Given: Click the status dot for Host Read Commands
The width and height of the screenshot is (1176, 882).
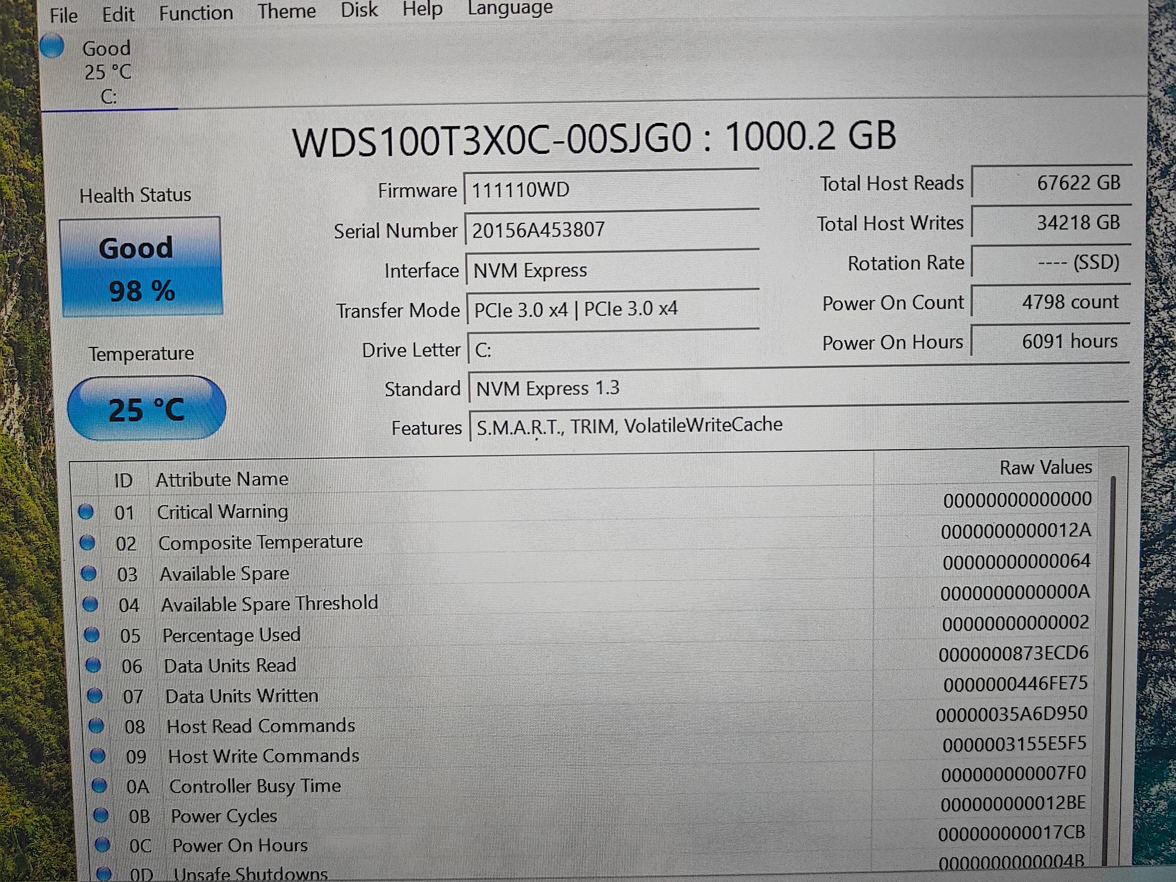Looking at the screenshot, I should 96,726.
